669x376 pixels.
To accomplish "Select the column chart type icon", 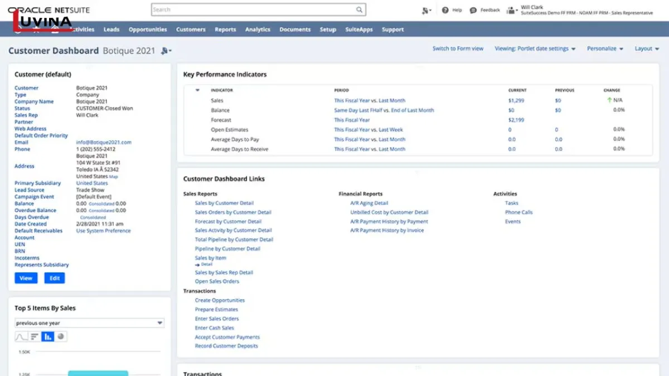I will tap(48, 336).
